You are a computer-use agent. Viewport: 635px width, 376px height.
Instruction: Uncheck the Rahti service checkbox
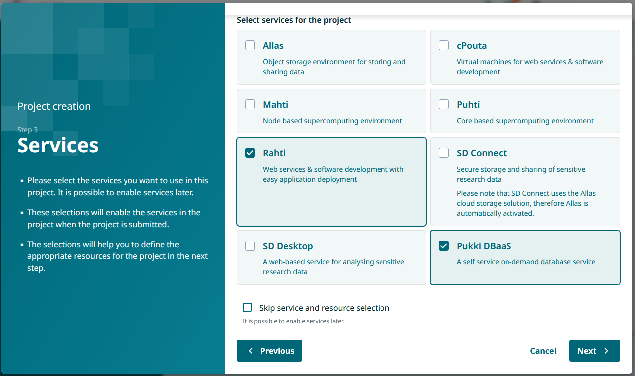pyautogui.click(x=250, y=153)
